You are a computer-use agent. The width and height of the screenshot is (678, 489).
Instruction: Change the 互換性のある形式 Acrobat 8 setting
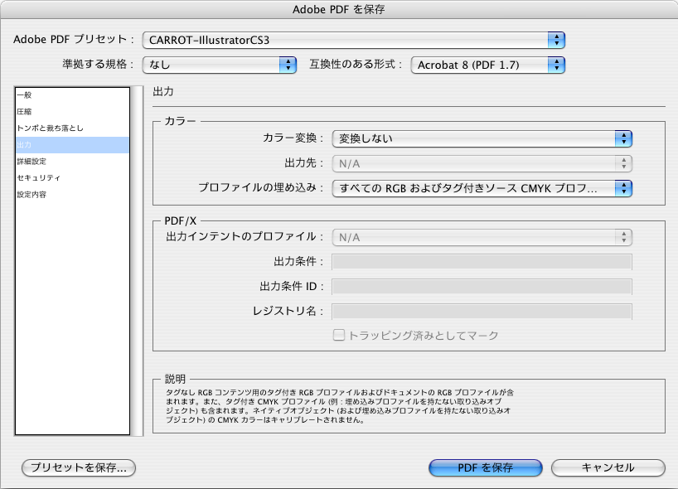point(485,64)
